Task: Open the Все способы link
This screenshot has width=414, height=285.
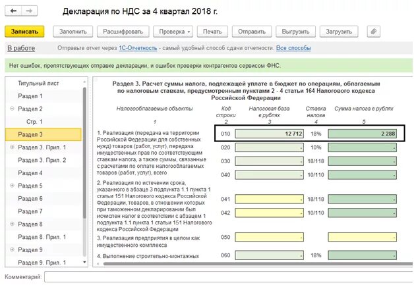Action: pyautogui.click(x=293, y=48)
